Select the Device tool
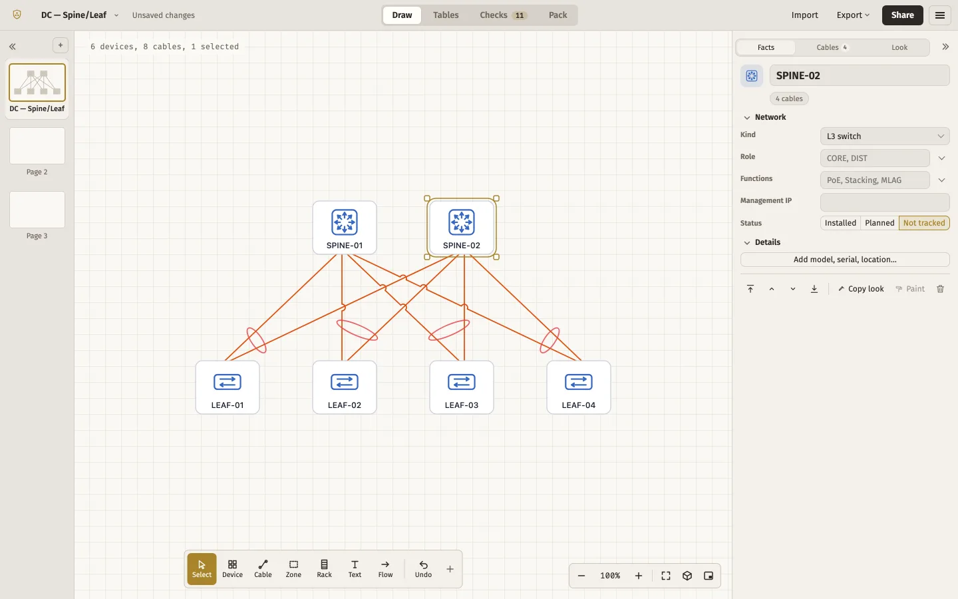Image resolution: width=958 pixels, height=599 pixels. pos(232,569)
